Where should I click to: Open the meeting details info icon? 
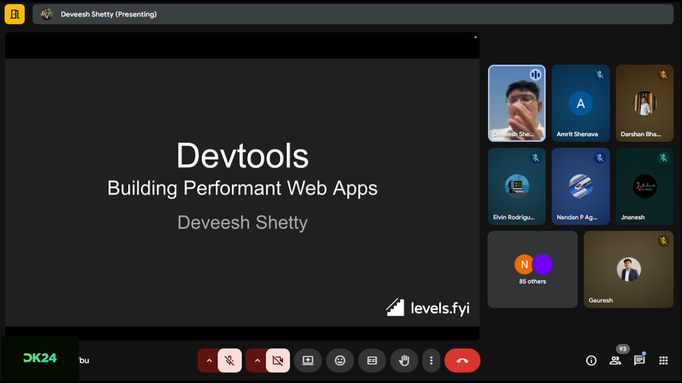[x=591, y=360]
